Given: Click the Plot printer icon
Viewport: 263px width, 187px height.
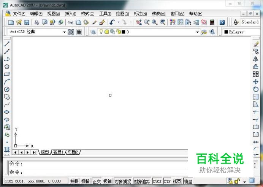Looking at the screenshot, I should [x=36, y=22].
